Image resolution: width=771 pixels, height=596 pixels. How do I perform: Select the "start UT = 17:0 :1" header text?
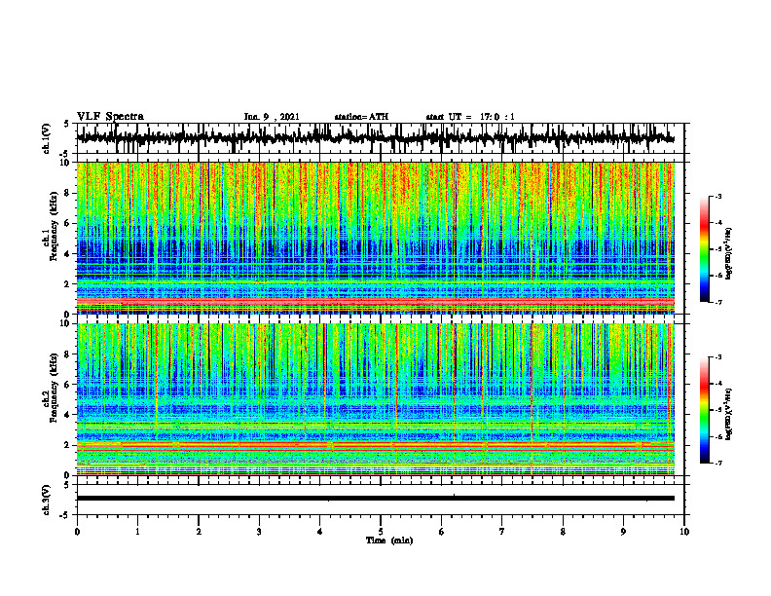(470, 117)
